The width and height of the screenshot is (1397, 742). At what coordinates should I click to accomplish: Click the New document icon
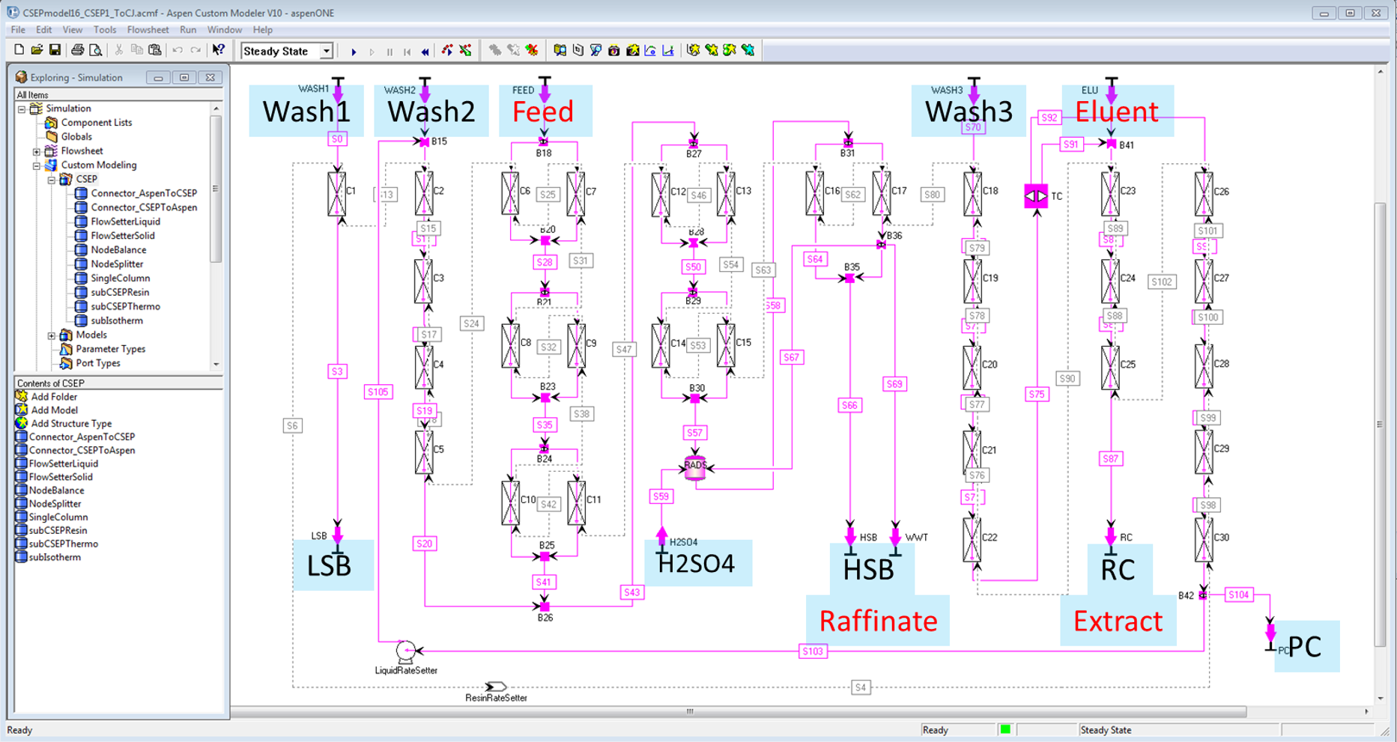(x=19, y=50)
